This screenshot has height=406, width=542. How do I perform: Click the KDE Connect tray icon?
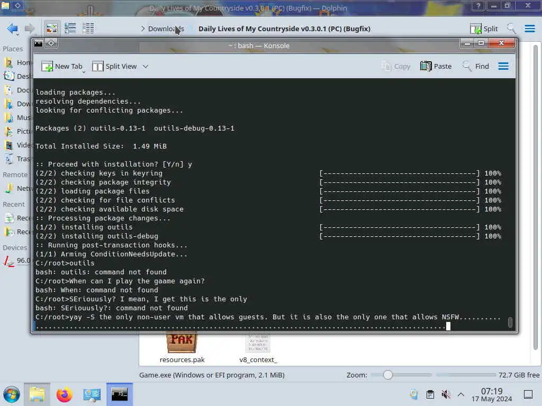click(414, 394)
